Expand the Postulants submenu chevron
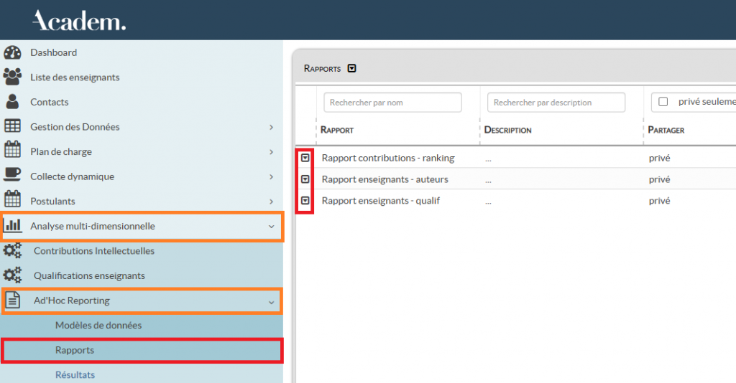 [271, 202]
